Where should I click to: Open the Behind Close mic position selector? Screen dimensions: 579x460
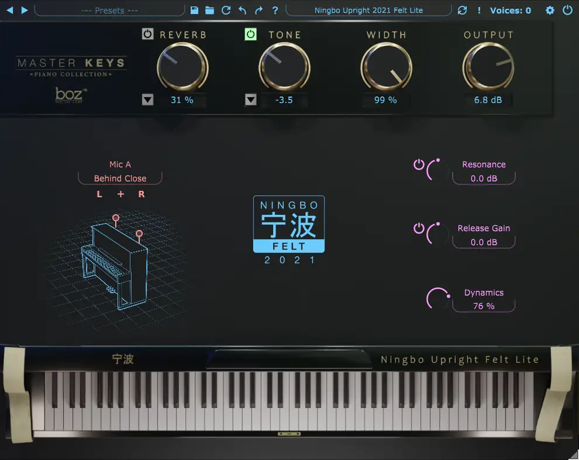(x=120, y=178)
